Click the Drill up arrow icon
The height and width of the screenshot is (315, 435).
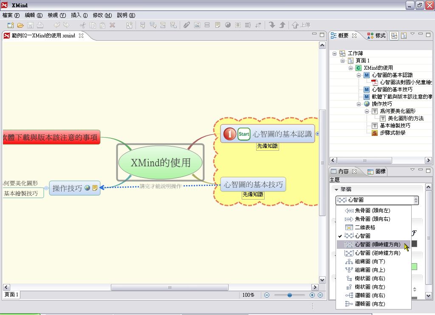(282, 25)
